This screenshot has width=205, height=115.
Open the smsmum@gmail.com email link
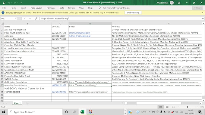pyautogui.click(x=80, y=33)
